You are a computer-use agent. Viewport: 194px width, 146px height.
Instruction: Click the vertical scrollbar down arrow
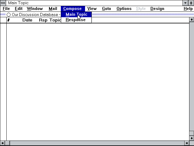(191, 138)
